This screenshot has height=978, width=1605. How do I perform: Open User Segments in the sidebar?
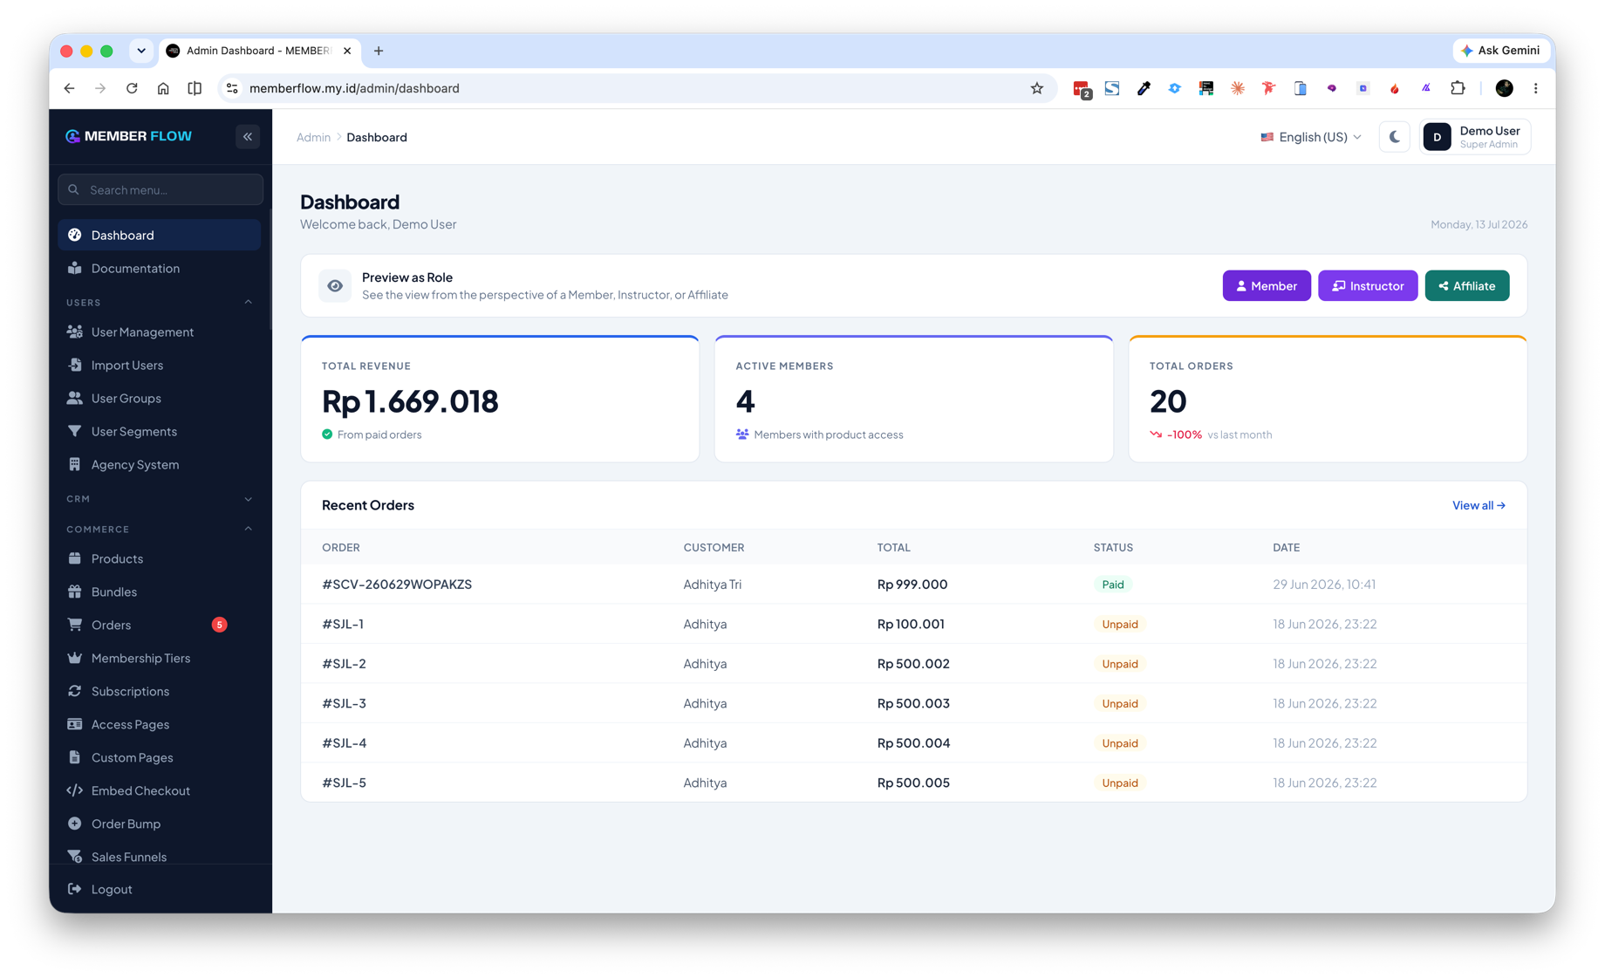(160, 431)
